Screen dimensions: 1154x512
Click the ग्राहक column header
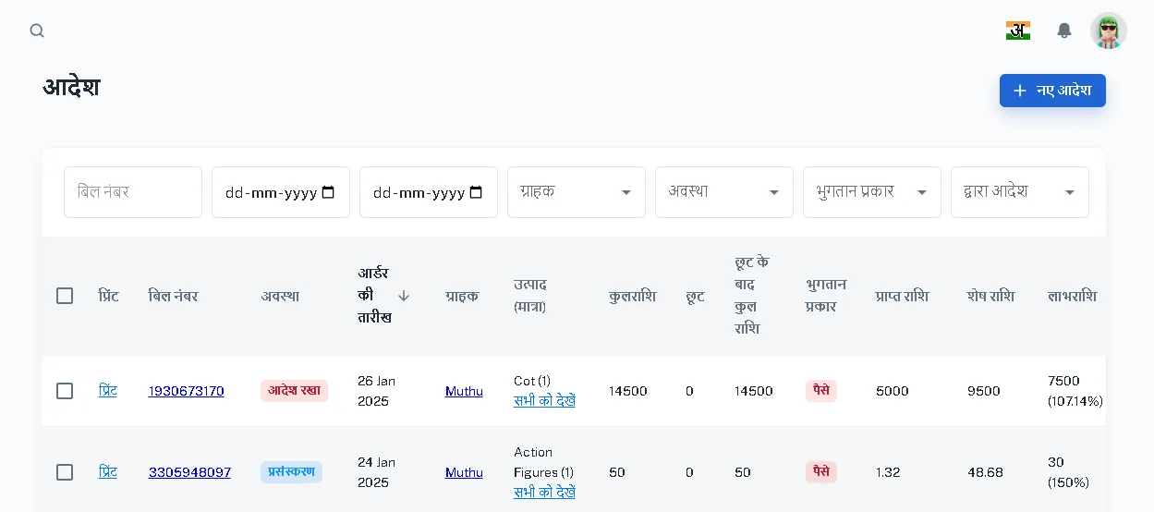[461, 297]
